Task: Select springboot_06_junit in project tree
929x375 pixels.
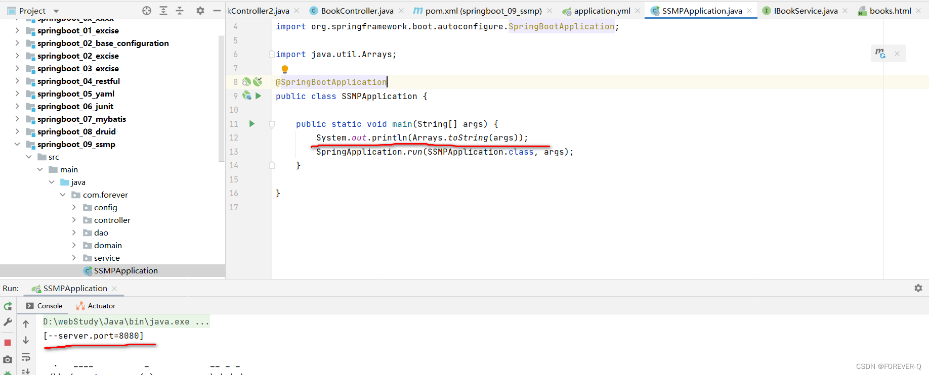Action: pyautogui.click(x=75, y=106)
